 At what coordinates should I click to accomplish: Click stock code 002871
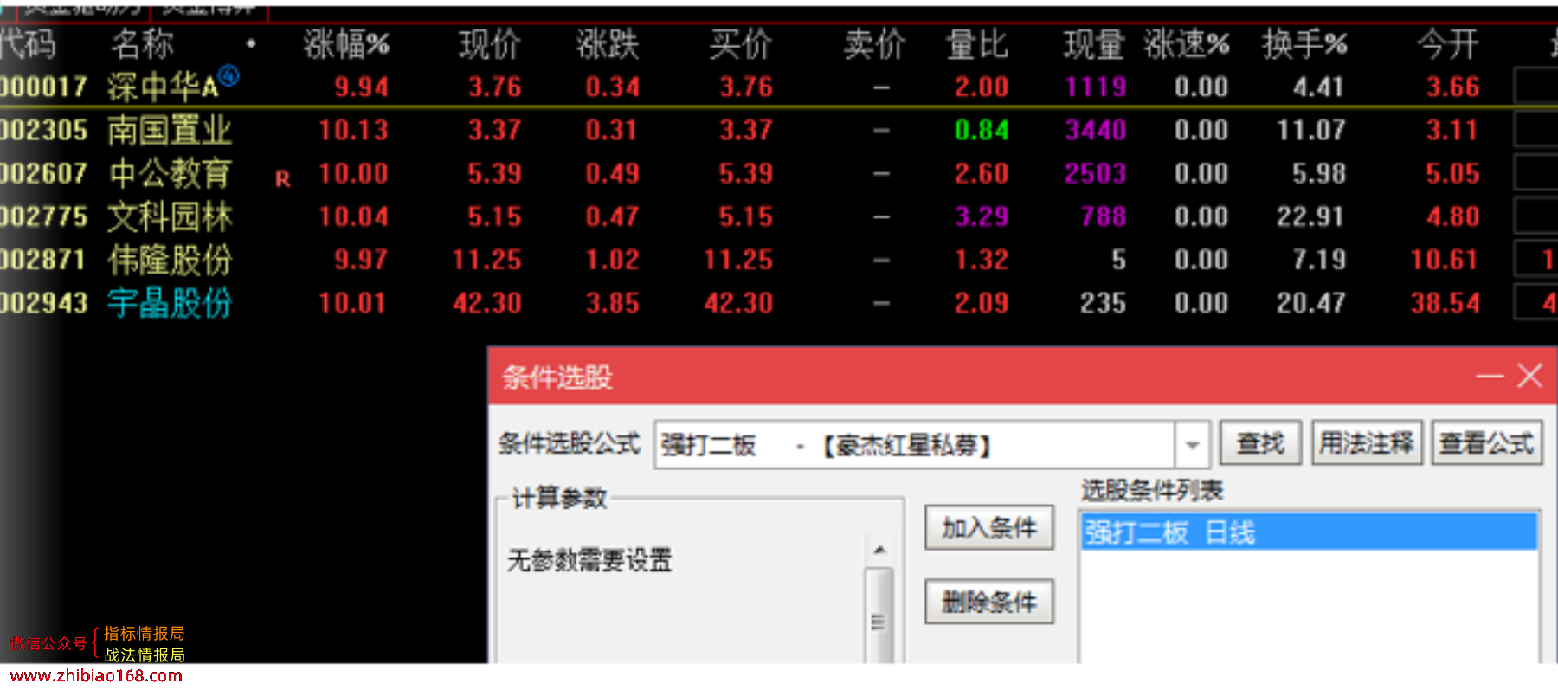coord(44,261)
